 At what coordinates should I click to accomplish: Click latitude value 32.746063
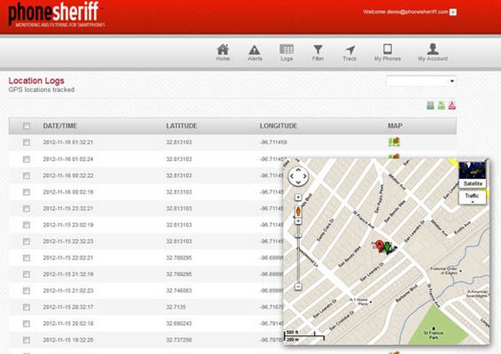click(178, 290)
